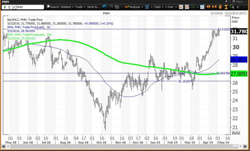
Task: Click the blue wavy lines indicator icon
Action: [147, 7]
